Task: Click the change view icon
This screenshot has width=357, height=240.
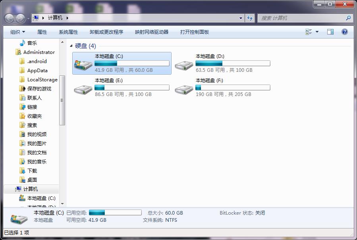Action: (309, 32)
